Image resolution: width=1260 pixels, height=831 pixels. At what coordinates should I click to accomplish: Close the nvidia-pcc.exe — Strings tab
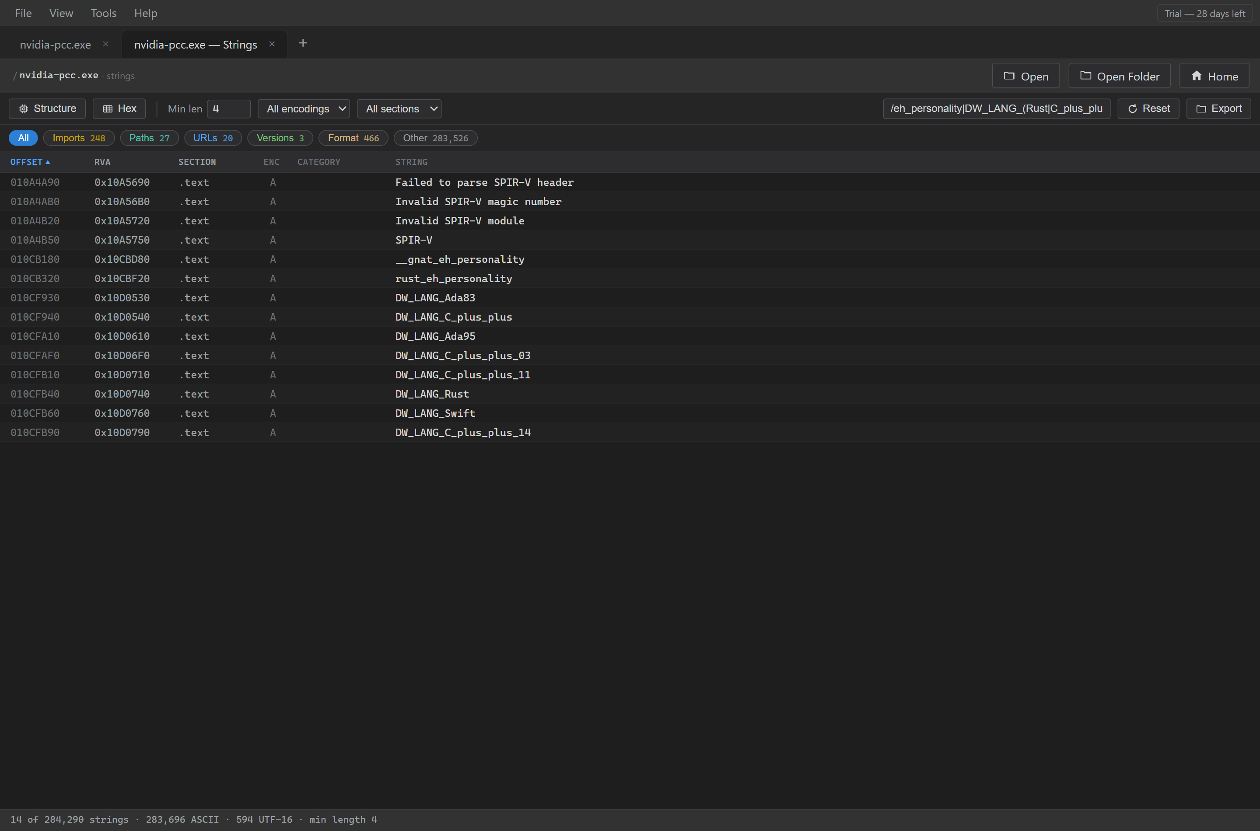[271, 44]
